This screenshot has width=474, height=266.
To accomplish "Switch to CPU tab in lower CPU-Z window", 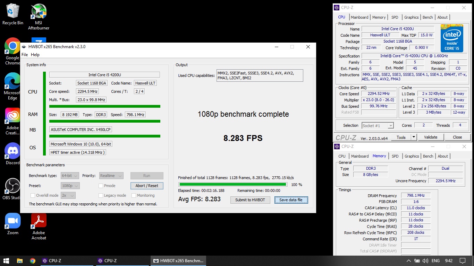I will pos(342,156).
